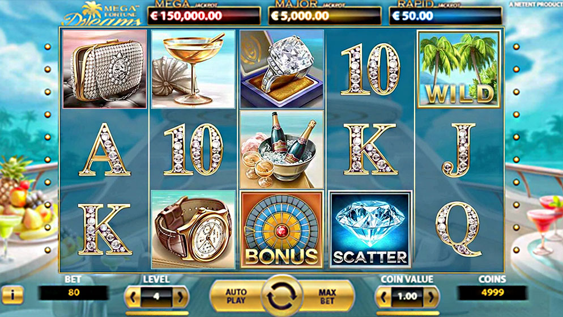
Task: Increase the bet level with right arrow
Action: [x=180, y=297]
